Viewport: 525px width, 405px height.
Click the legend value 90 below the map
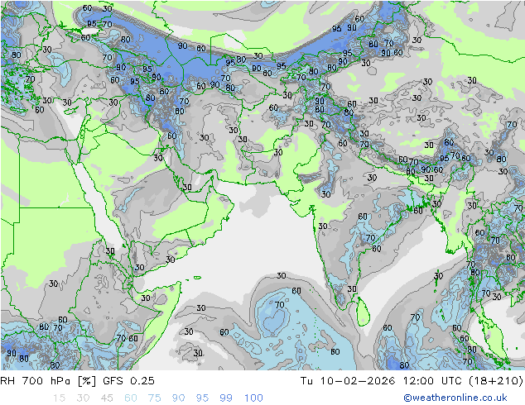pyautogui.click(x=178, y=398)
